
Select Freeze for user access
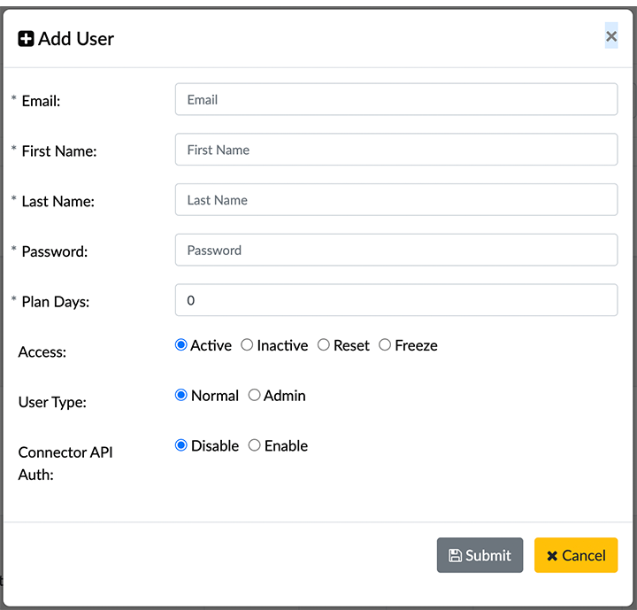[385, 345]
